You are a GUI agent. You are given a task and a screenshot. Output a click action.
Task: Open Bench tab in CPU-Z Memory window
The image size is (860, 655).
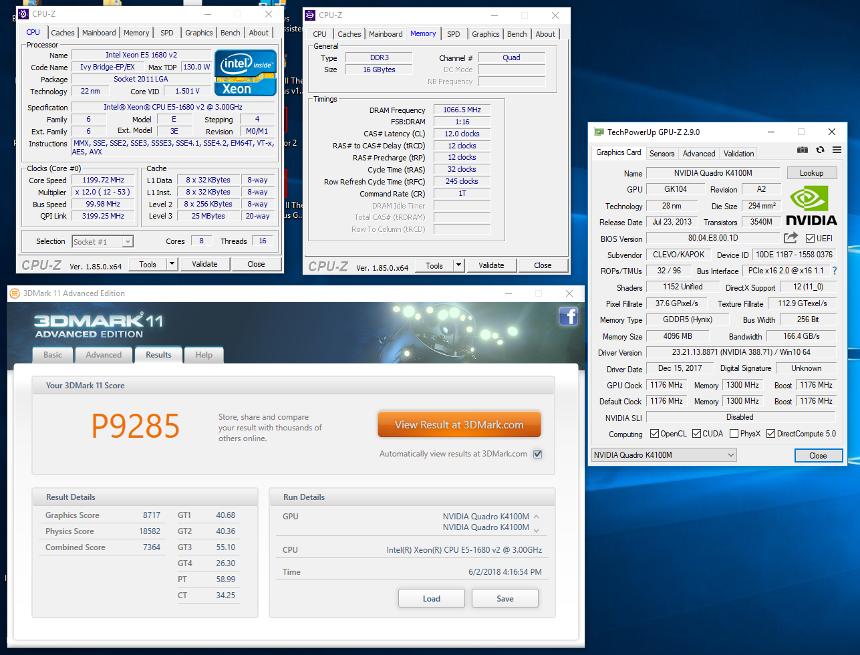[x=517, y=34]
